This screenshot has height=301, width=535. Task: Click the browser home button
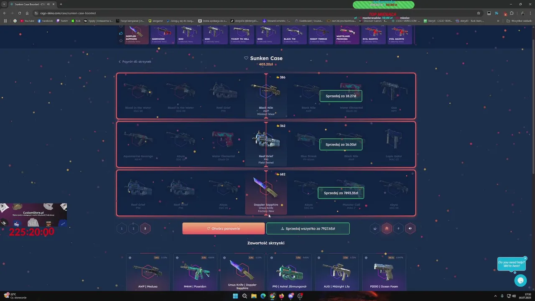tap(27, 13)
